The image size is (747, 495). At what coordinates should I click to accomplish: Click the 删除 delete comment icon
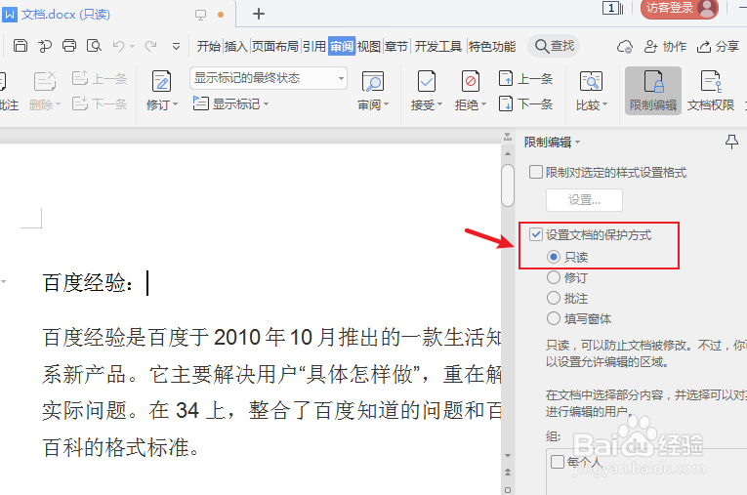click(x=45, y=81)
